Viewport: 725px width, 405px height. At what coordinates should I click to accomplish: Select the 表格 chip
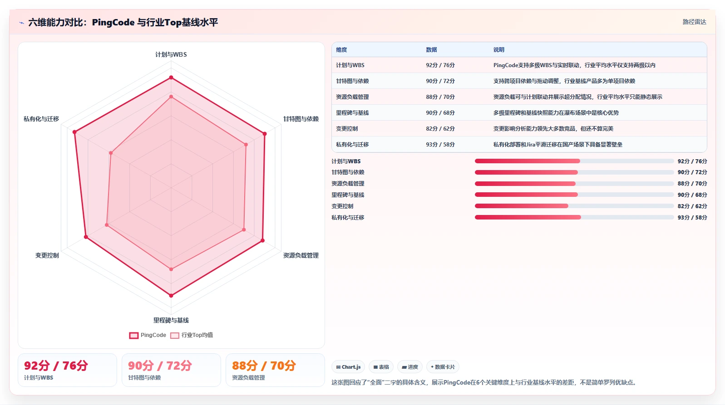381,367
